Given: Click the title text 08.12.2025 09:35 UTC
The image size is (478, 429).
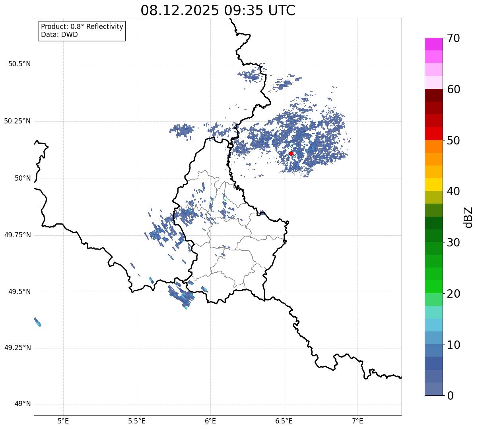Looking at the screenshot, I should tap(218, 10).
